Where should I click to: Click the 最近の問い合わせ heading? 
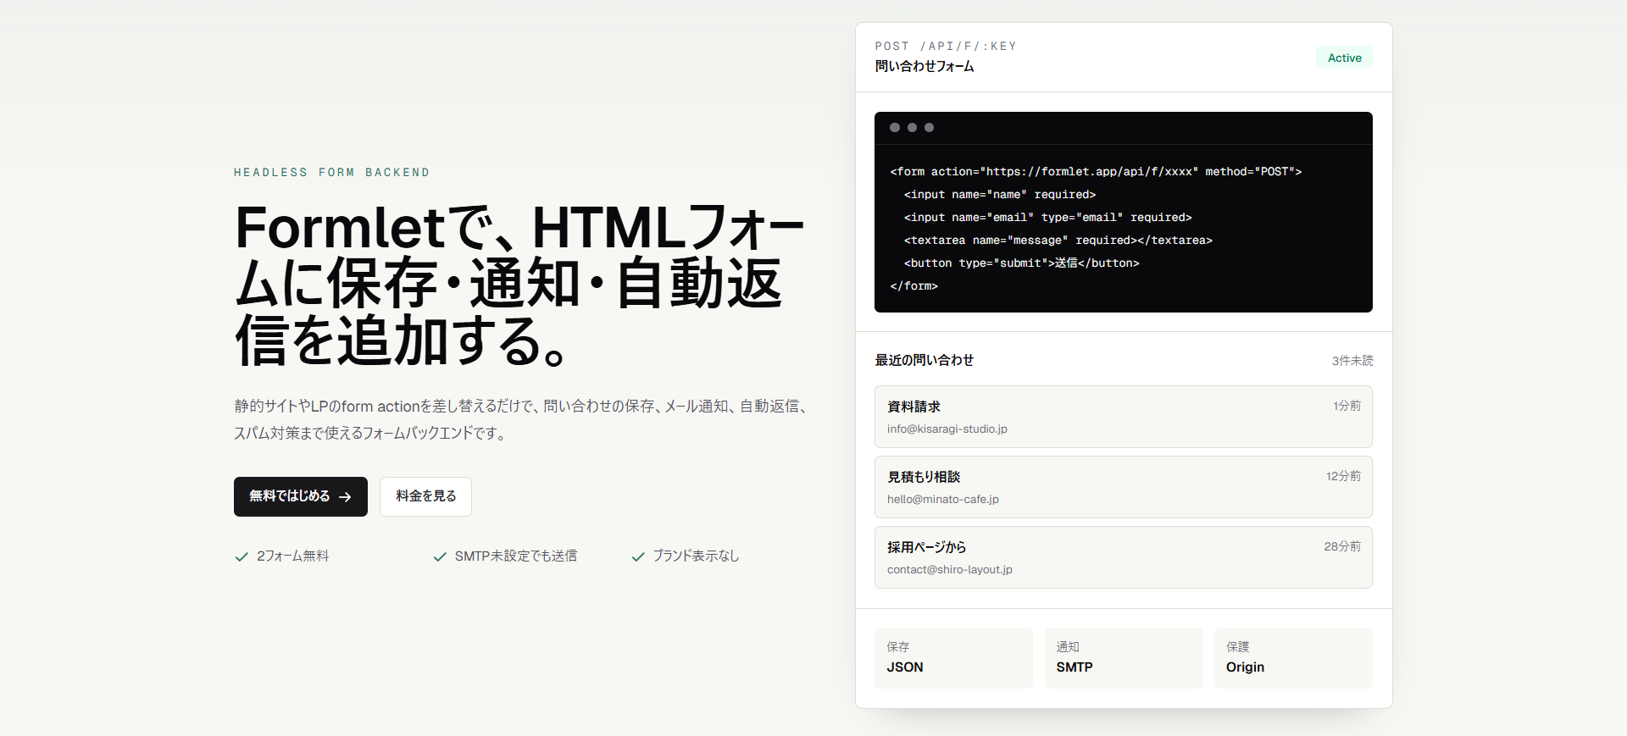tap(925, 360)
